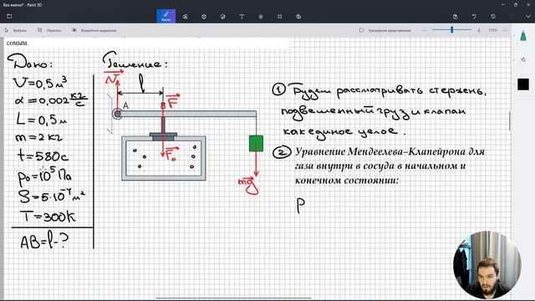Open the History panel
The width and height of the screenshot is (535, 301).
tap(493, 17)
